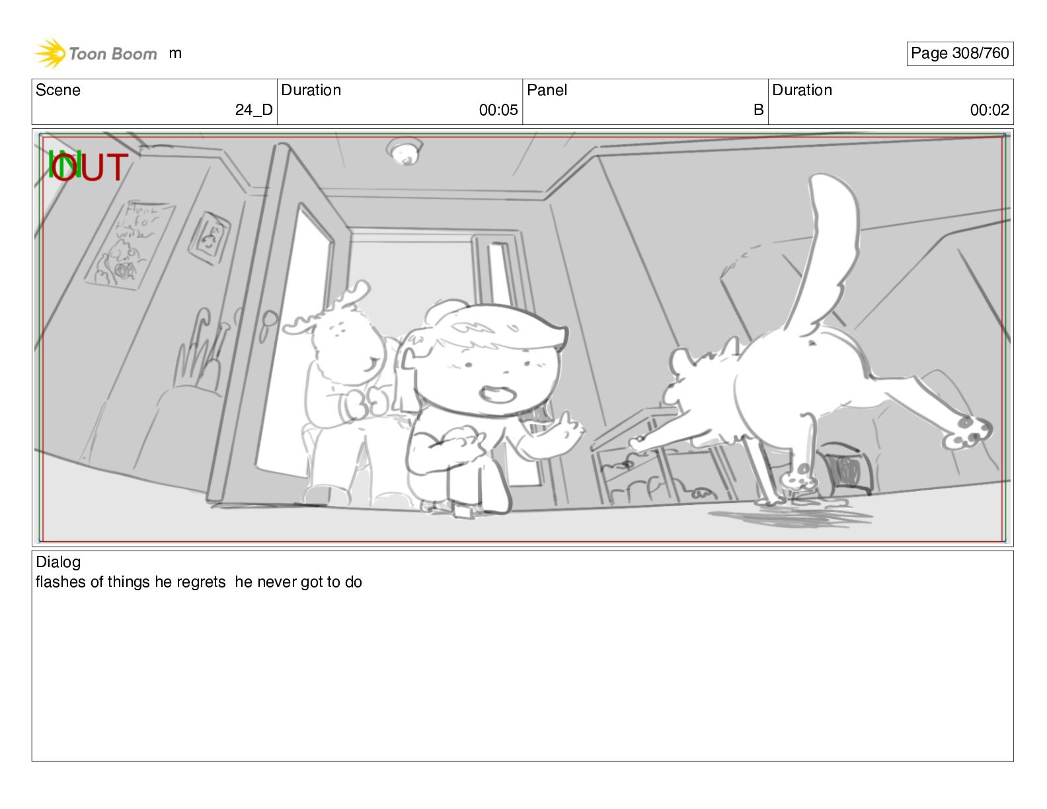Click the framed picture on wall
Screen dimensions: 1047x809
(210, 238)
